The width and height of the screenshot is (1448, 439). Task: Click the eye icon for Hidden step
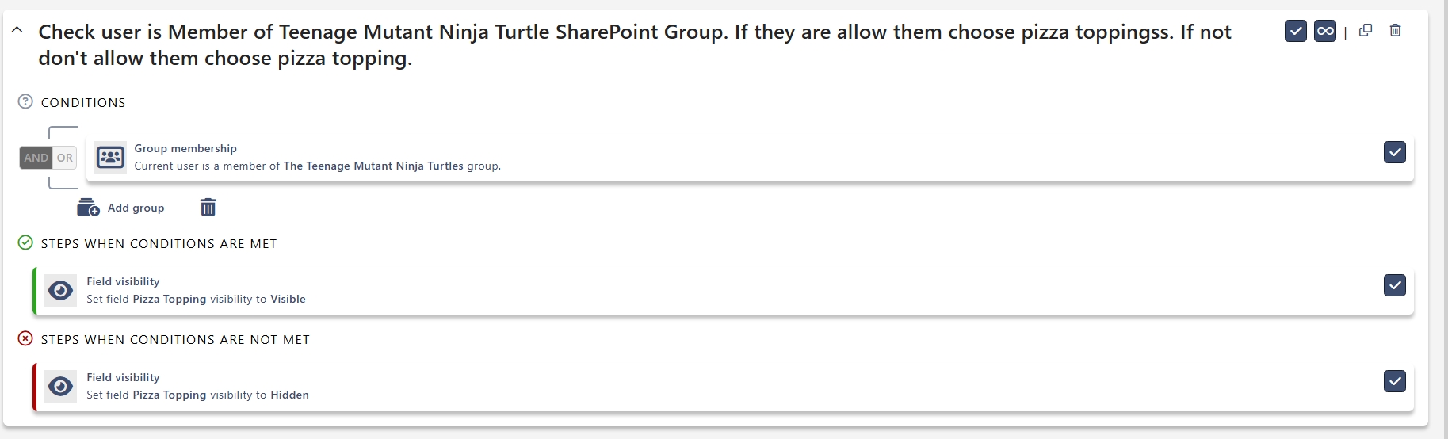pyautogui.click(x=60, y=387)
